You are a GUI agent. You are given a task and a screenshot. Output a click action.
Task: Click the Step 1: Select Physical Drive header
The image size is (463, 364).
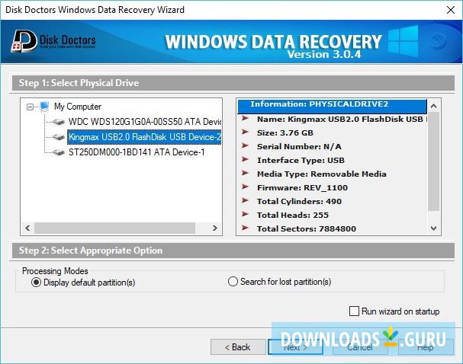tap(233, 83)
